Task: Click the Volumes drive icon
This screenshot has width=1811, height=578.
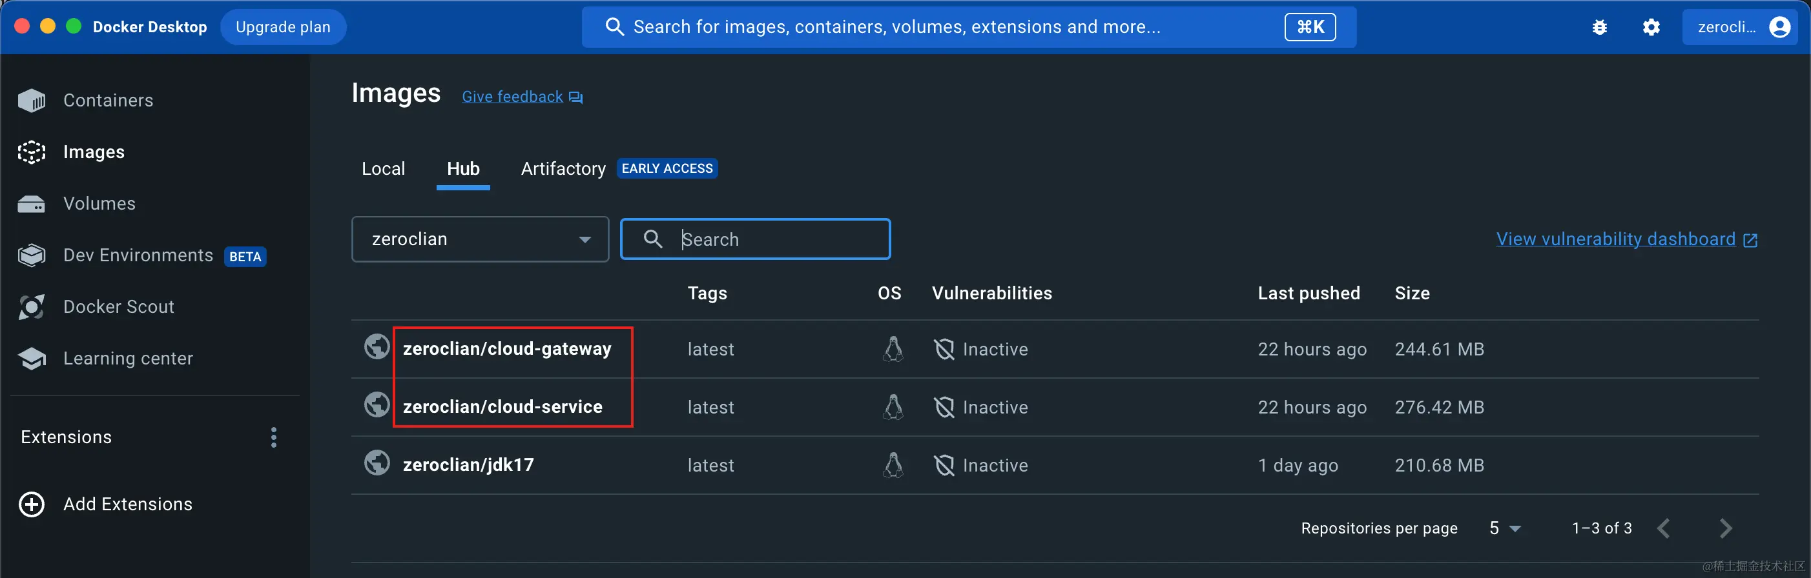Action: tap(32, 204)
